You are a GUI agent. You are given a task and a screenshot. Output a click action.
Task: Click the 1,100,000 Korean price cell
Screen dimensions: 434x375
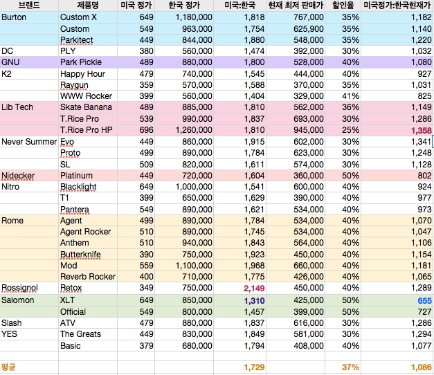coord(184,266)
